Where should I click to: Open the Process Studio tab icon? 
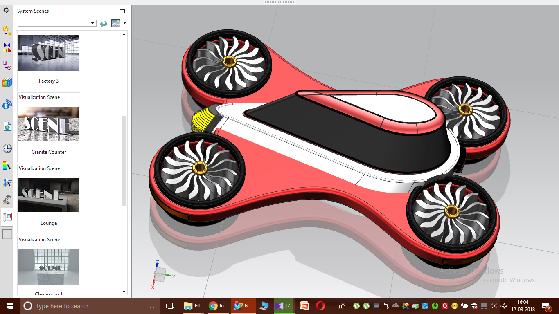7,183
